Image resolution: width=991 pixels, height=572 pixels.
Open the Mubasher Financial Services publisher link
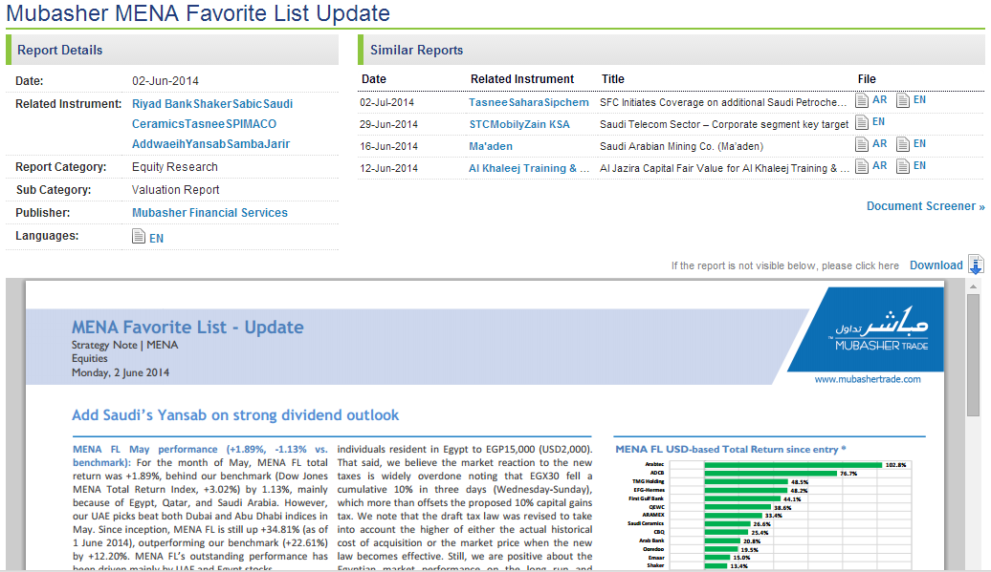coord(209,213)
